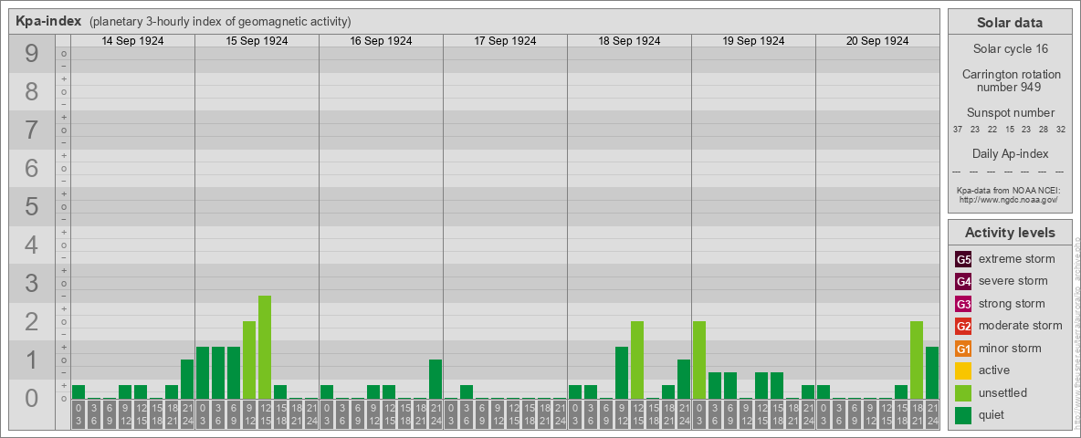This screenshot has width=1081, height=438.
Task: Open the www.ngdc.noaa.gov link
Action: click(x=1010, y=199)
